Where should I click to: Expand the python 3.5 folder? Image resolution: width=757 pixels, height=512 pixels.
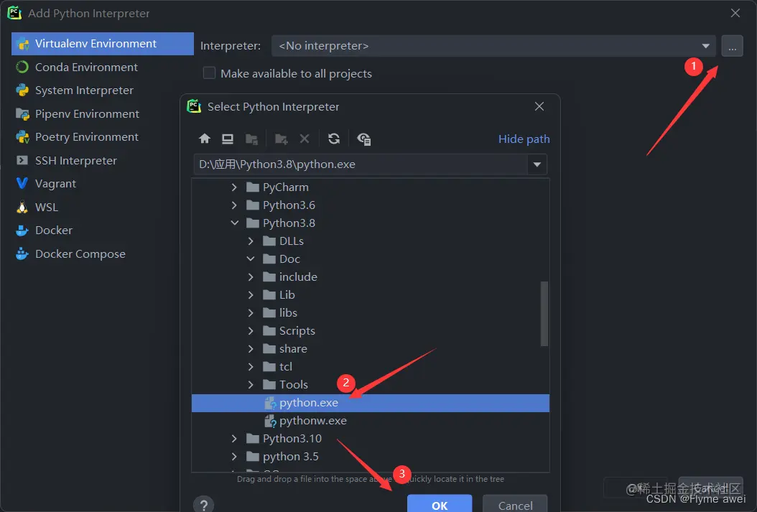point(234,457)
